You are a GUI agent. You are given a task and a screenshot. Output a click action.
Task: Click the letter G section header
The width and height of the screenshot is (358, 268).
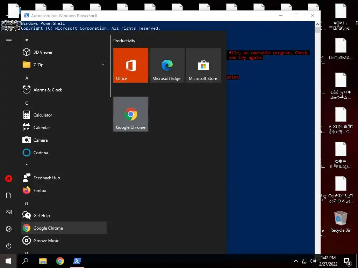coord(27,203)
